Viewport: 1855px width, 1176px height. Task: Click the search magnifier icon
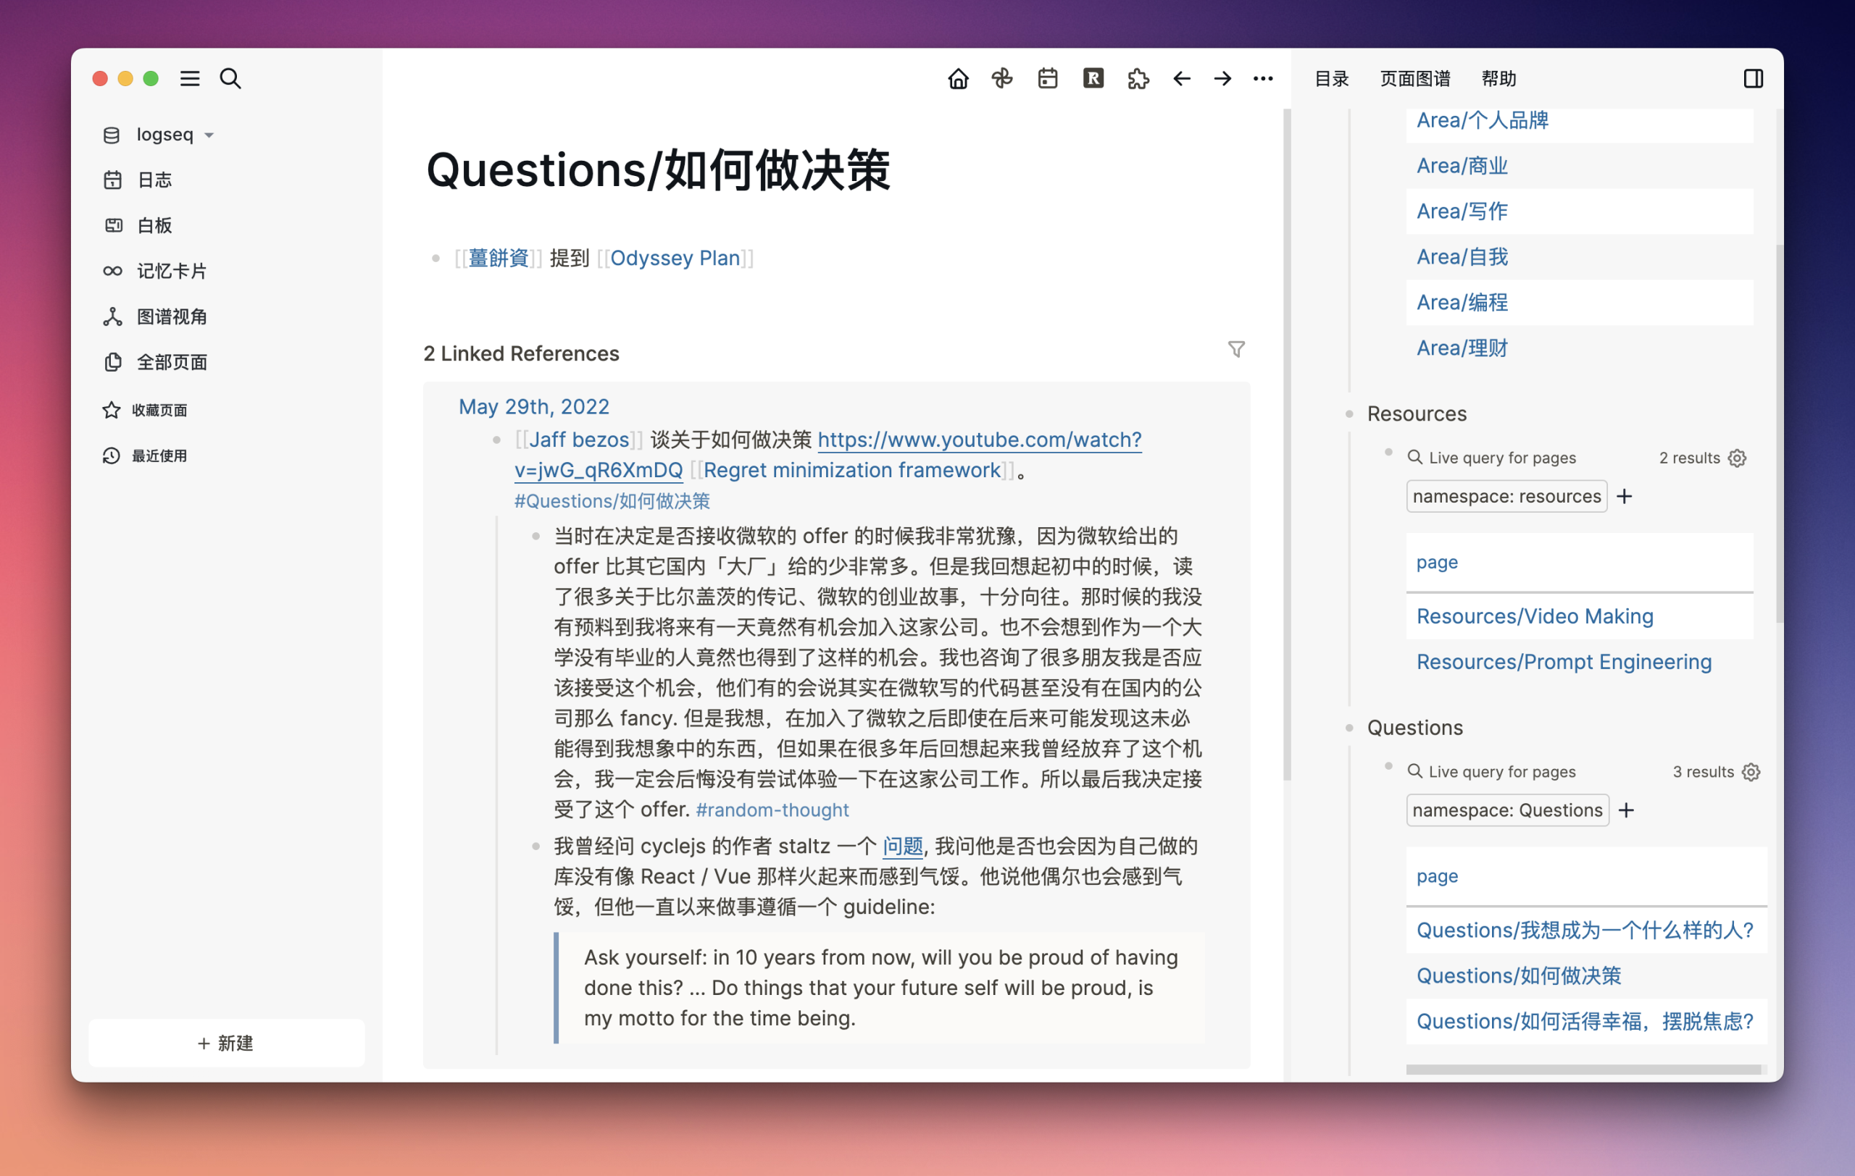tap(230, 78)
